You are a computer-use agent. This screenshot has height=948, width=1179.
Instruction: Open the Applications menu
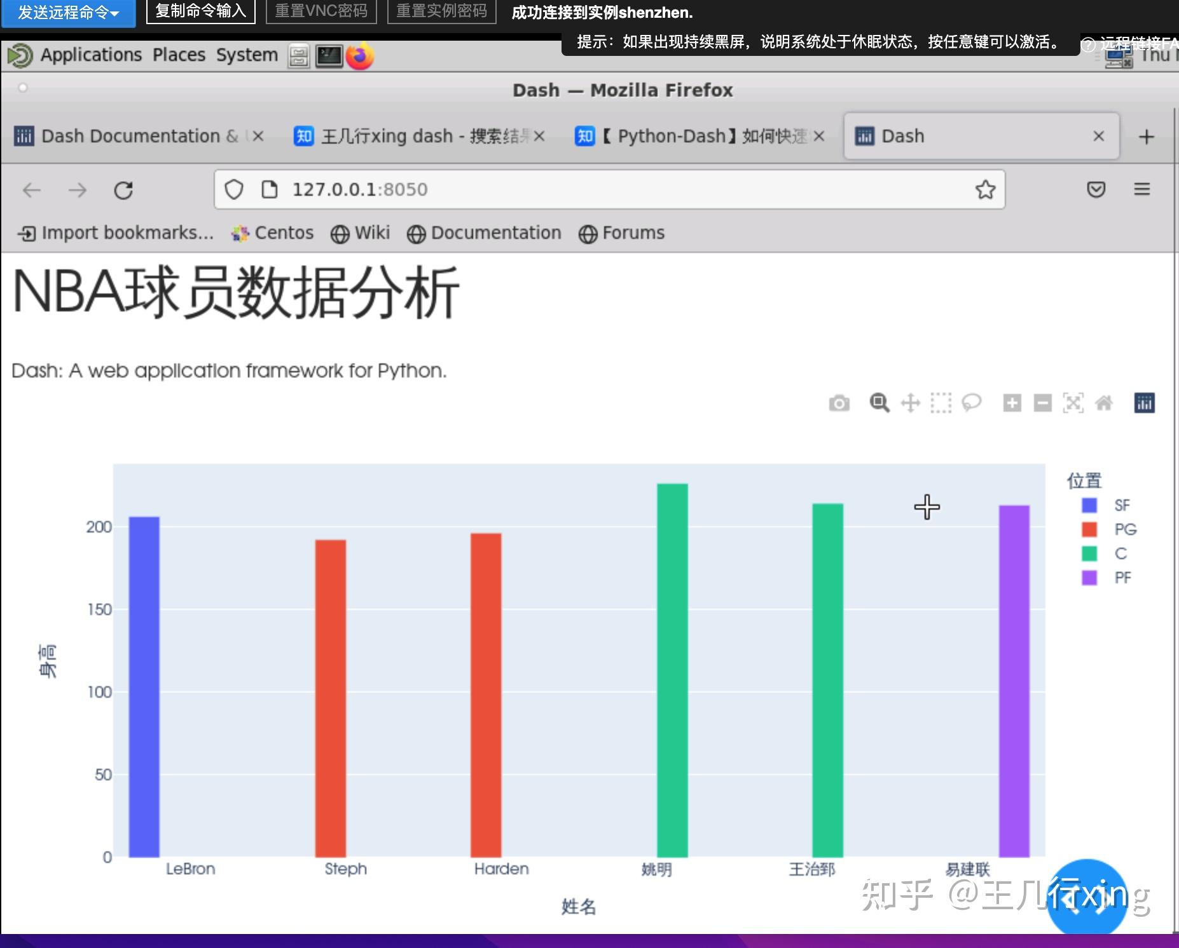coord(91,55)
